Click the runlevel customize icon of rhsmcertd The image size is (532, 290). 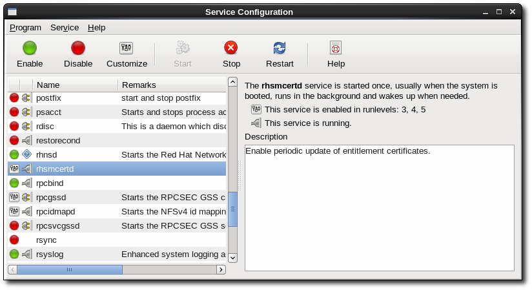tap(14, 169)
